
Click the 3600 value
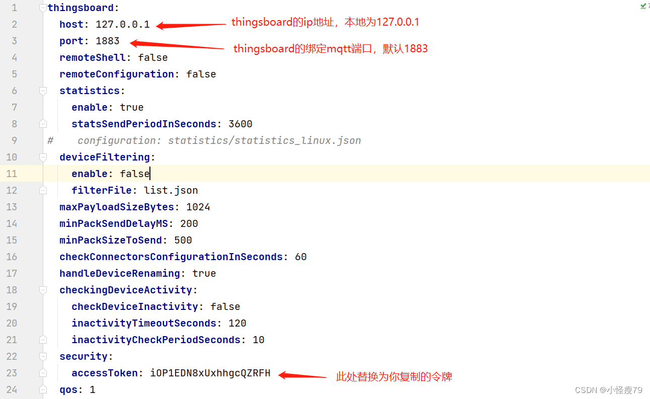[240, 124]
